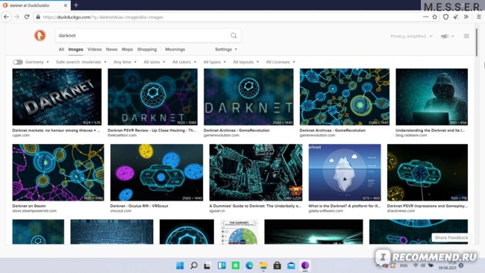Bookmark the page with the star icon
This screenshot has width=485, height=273.
(434, 17)
